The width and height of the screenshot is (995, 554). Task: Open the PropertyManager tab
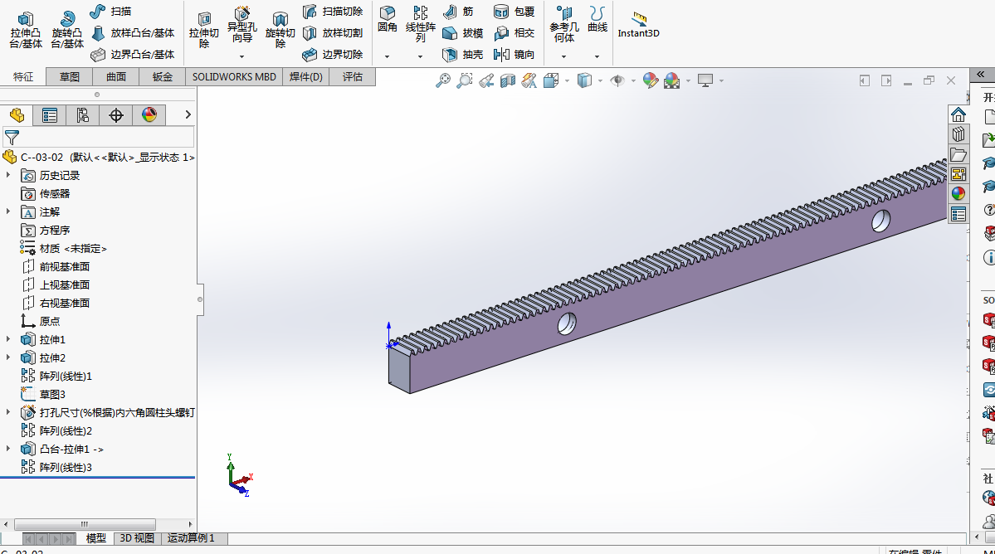point(50,114)
